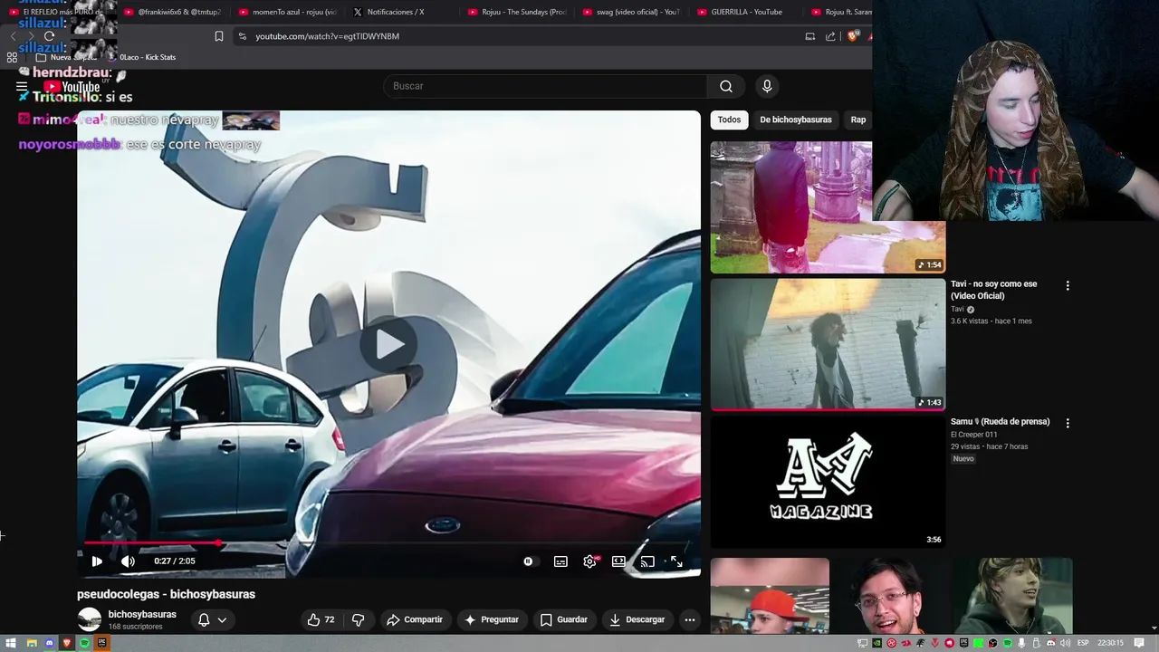
Task: Bookmark this page via bookmark icon
Action: coord(219,36)
